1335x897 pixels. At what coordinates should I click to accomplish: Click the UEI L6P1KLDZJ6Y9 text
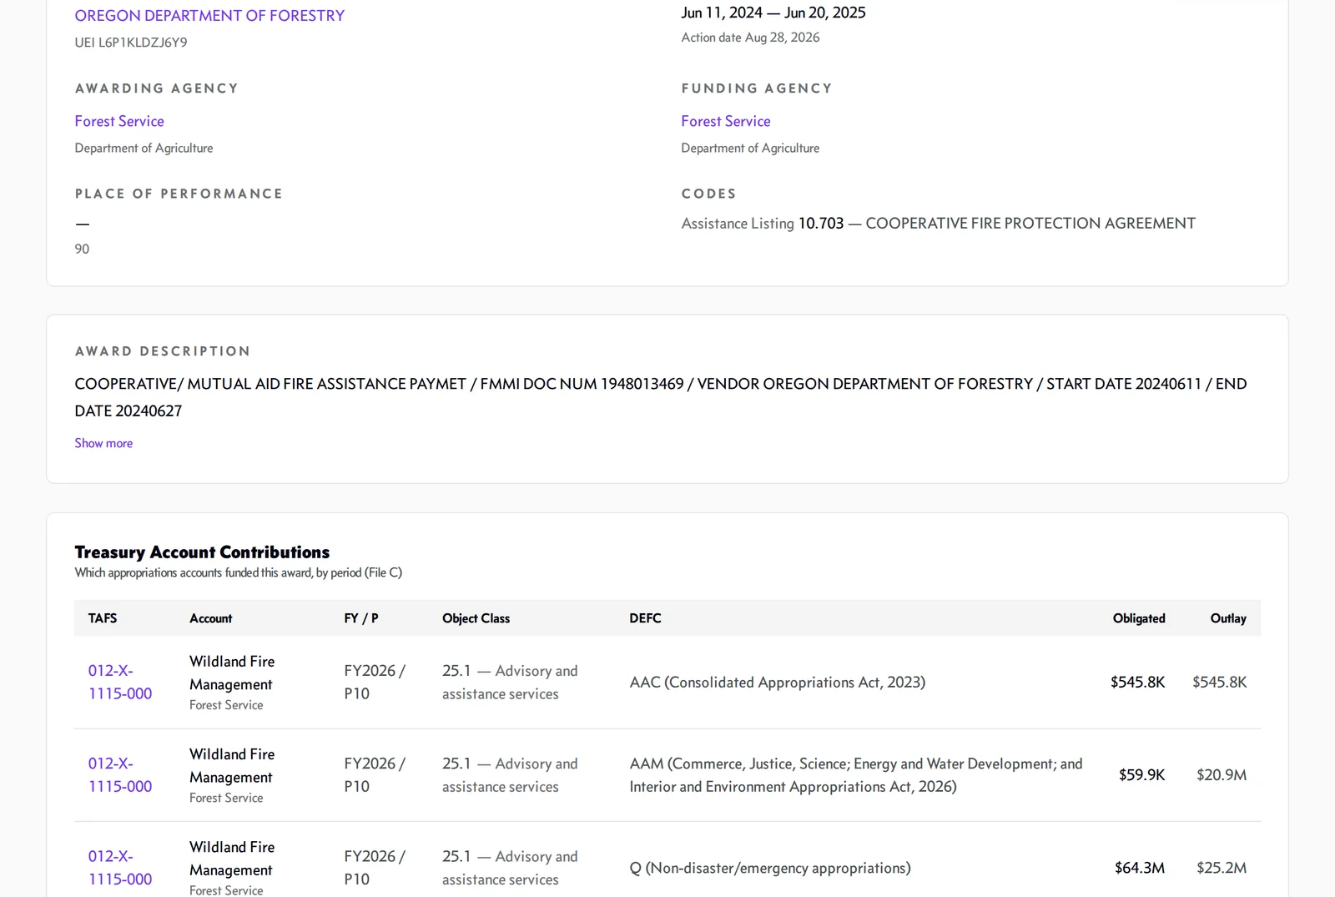(131, 43)
